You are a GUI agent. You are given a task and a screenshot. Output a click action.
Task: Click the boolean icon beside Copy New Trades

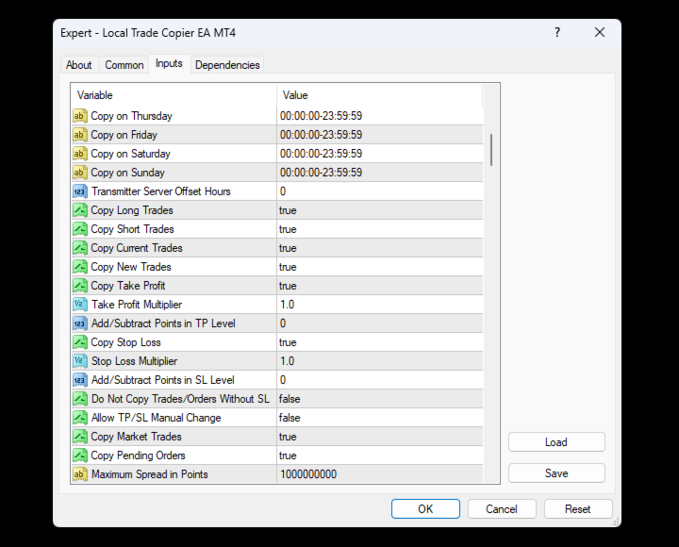pyautogui.click(x=80, y=267)
